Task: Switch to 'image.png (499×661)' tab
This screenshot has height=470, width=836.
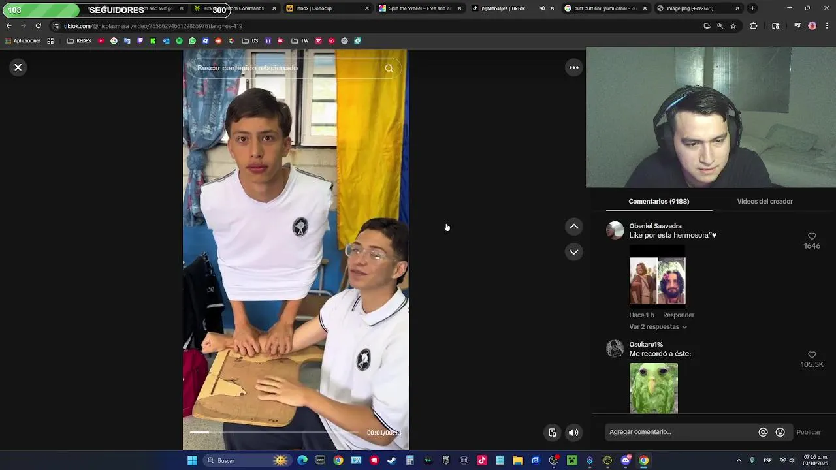Action: click(x=698, y=8)
